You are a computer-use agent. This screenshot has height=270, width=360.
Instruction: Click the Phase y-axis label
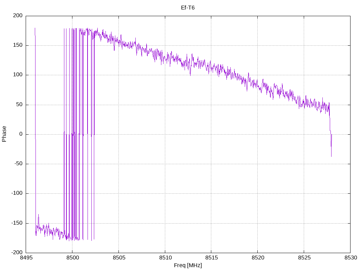point(4,134)
